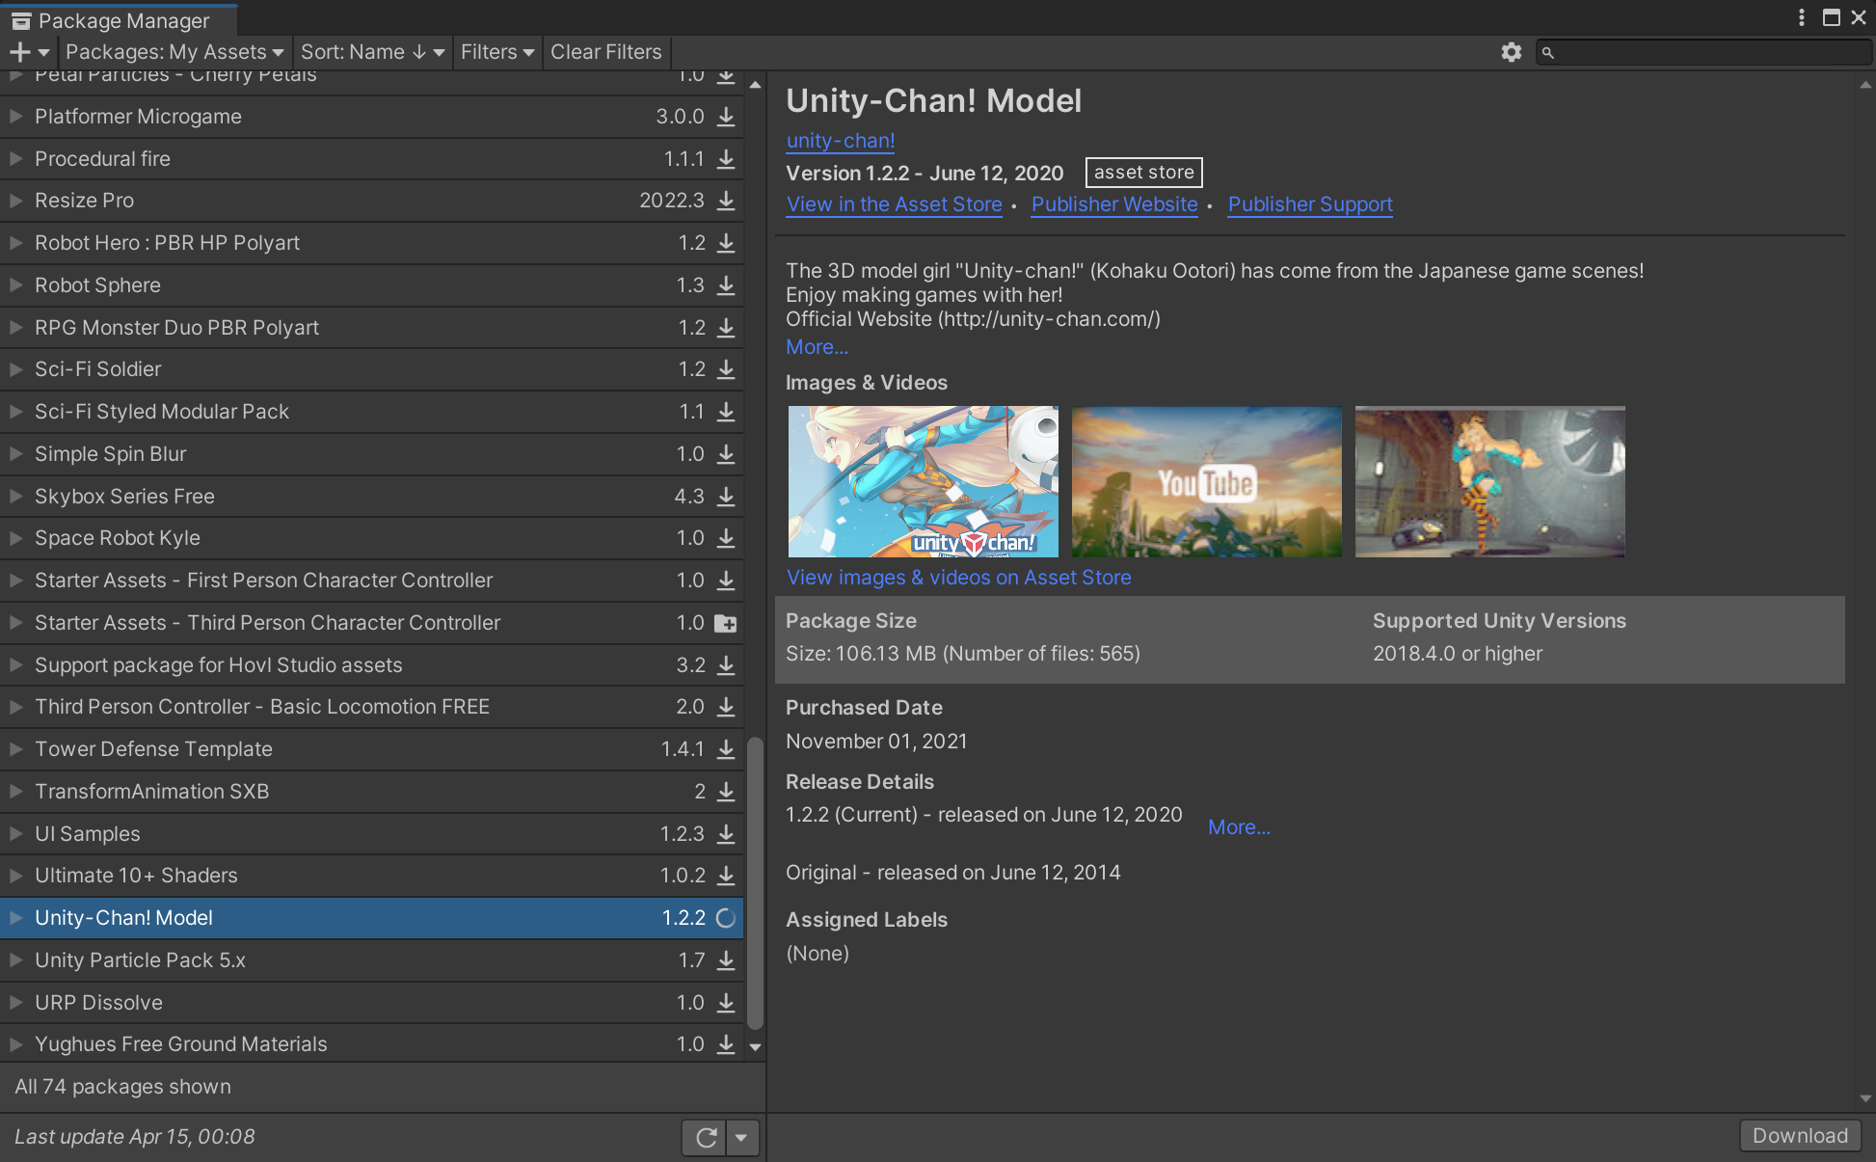Screen dimensions: 1876x1162
Task: Open the window kebab options menu
Action: click(1802, 17)
